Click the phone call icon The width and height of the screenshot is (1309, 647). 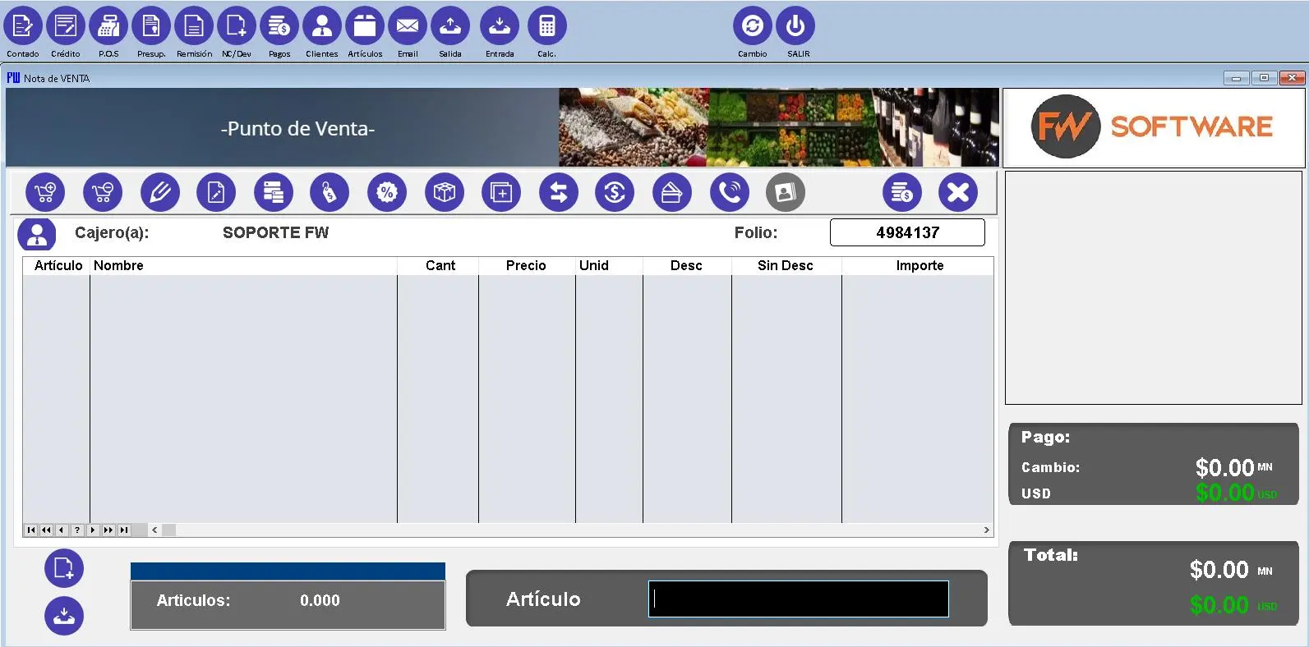point(729,193)
